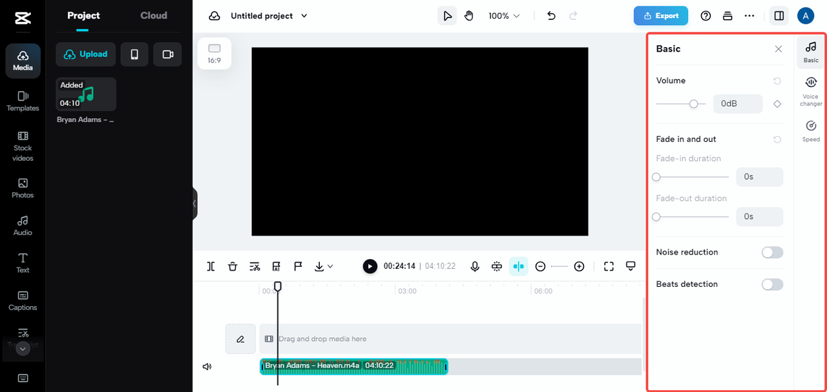Screen dimensions: 827x392
Task: Select the pointer selection tool
Action: click(x=447, y=15)
